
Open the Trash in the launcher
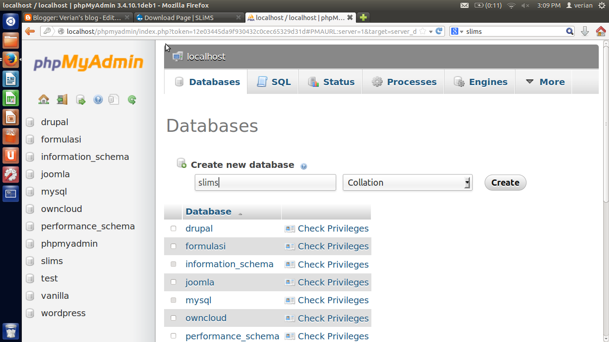pos(11,331)
